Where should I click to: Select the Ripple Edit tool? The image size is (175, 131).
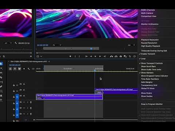1,73
